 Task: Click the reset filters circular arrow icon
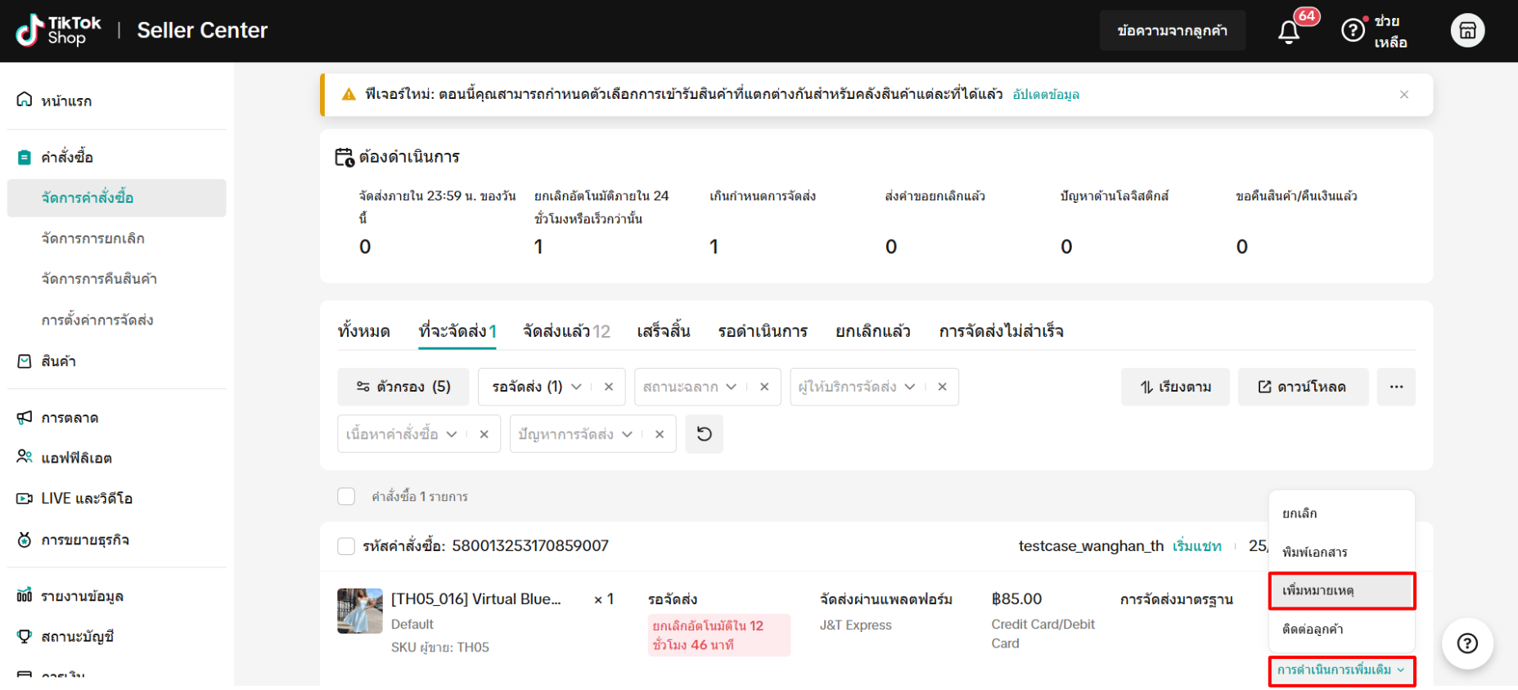click(705, 434)
